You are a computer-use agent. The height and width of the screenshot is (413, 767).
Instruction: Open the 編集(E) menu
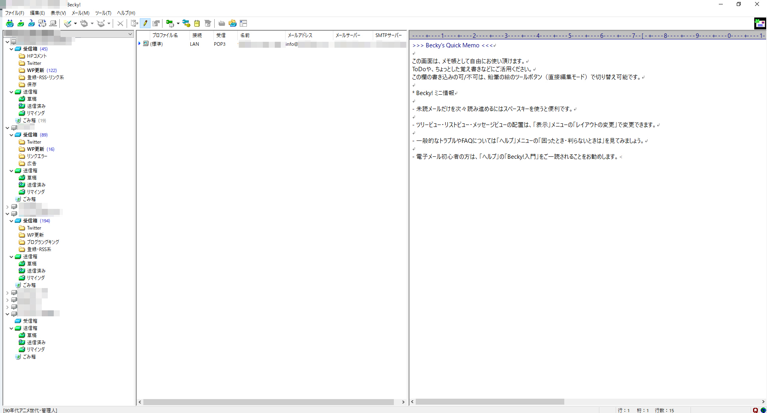click(37, 13)
